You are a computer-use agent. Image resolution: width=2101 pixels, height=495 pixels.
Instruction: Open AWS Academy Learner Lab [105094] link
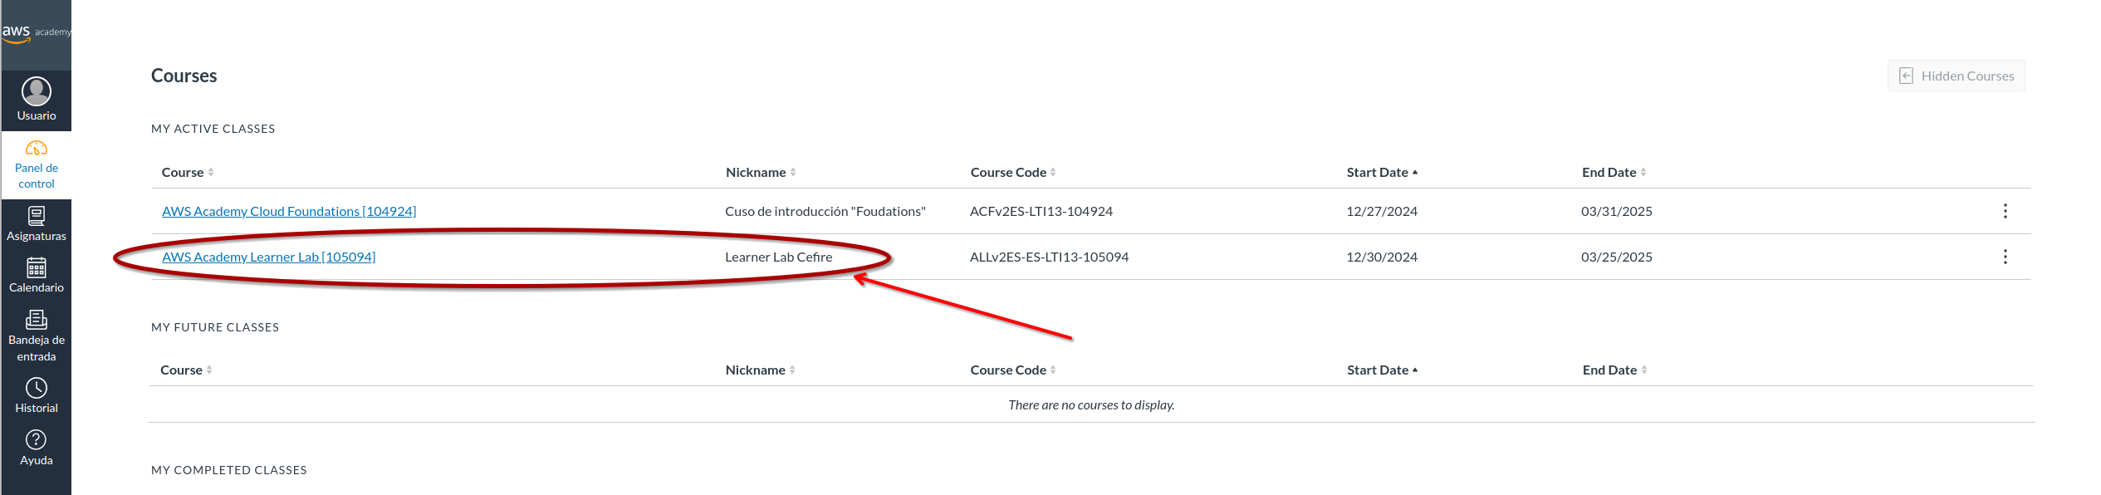268,257
